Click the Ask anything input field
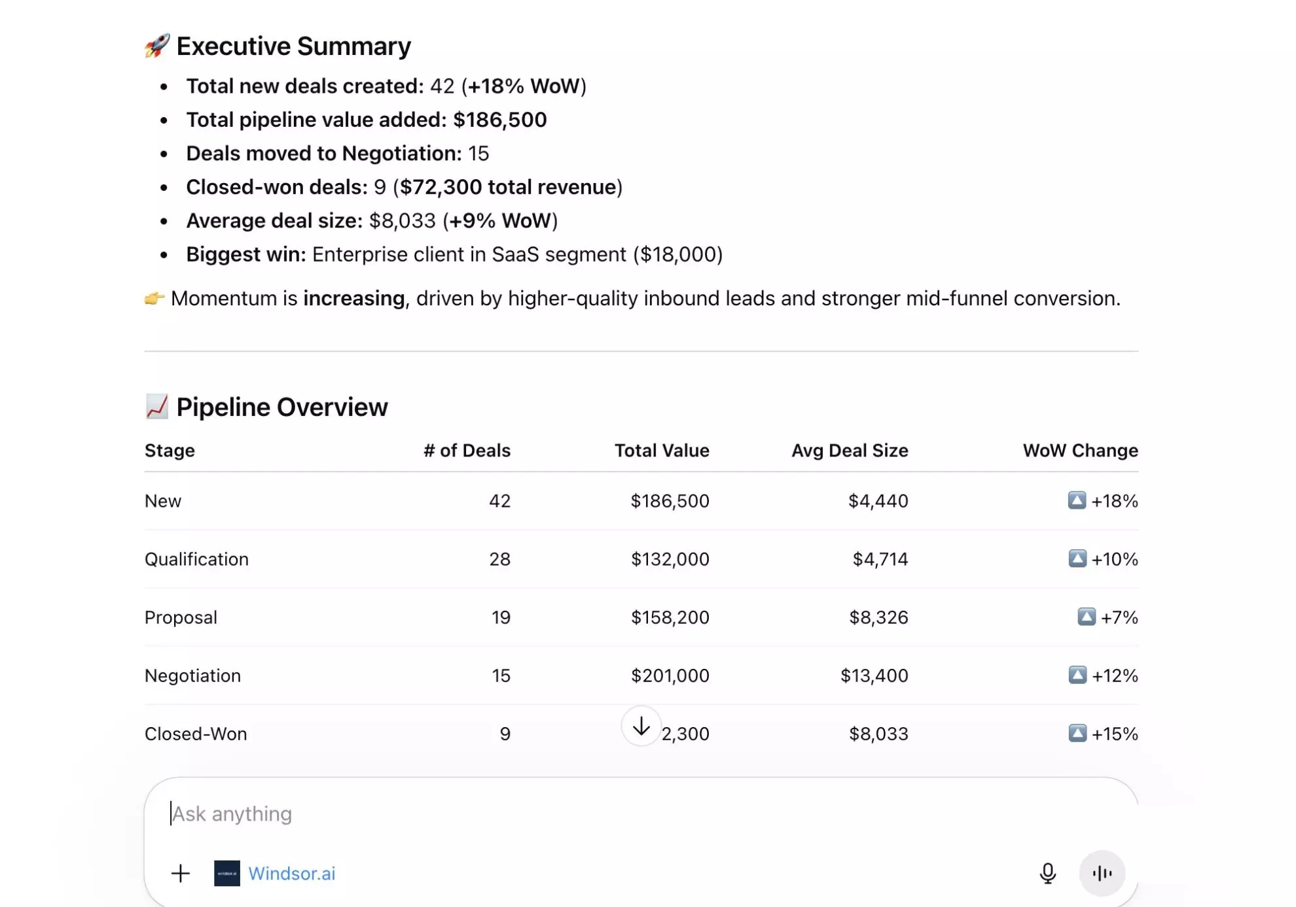This screenshot has width=1296, height=907. [x=231, y=813]
